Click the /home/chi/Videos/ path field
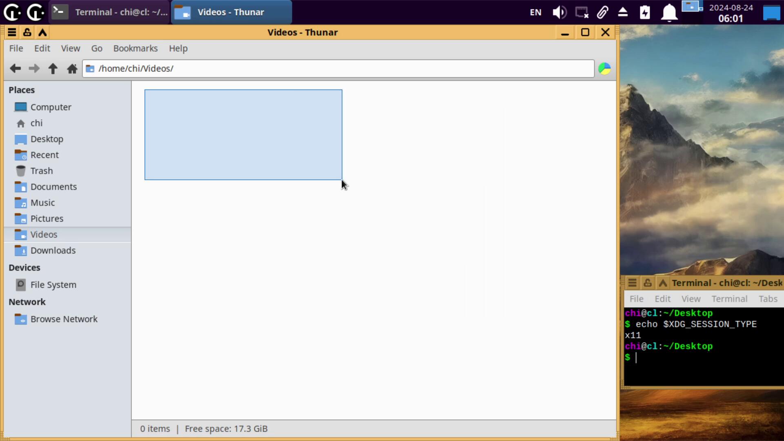Viewport: 784px width, 441px height. tap(339, 69)
